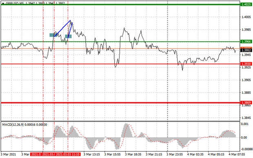Viewport: 253px width, 158px height.
Task: Select the 1.4025 green price label
Action: coord(246,4)
